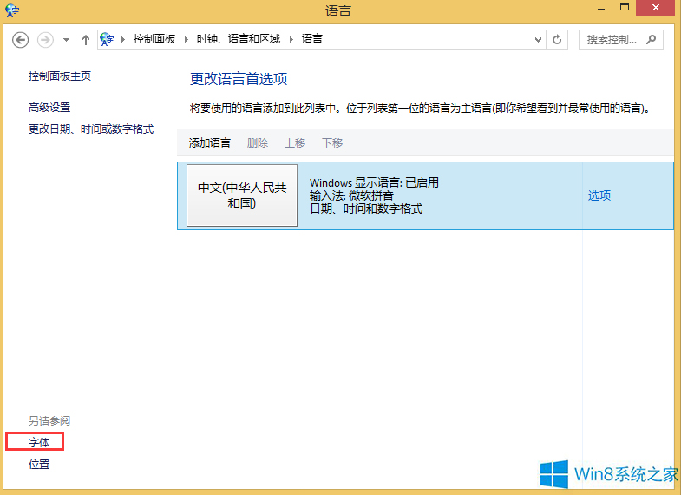Minimize the 语言 window
The image size is (681, 495).
tap(601, 8)
